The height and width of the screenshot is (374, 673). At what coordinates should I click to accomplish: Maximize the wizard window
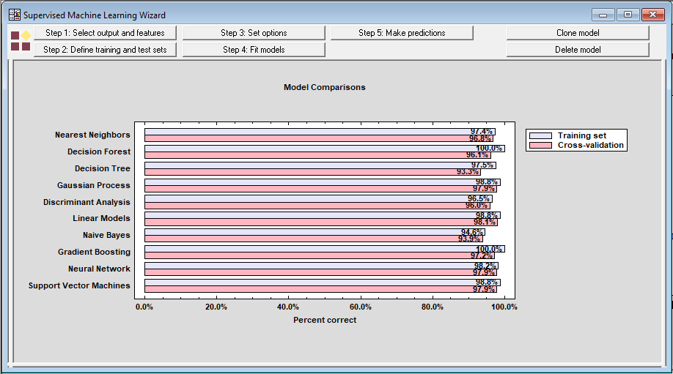[628, 15]
